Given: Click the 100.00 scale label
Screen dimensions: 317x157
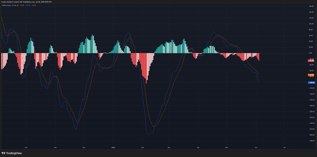Looking at the screenshot, I should pos(311,24).
